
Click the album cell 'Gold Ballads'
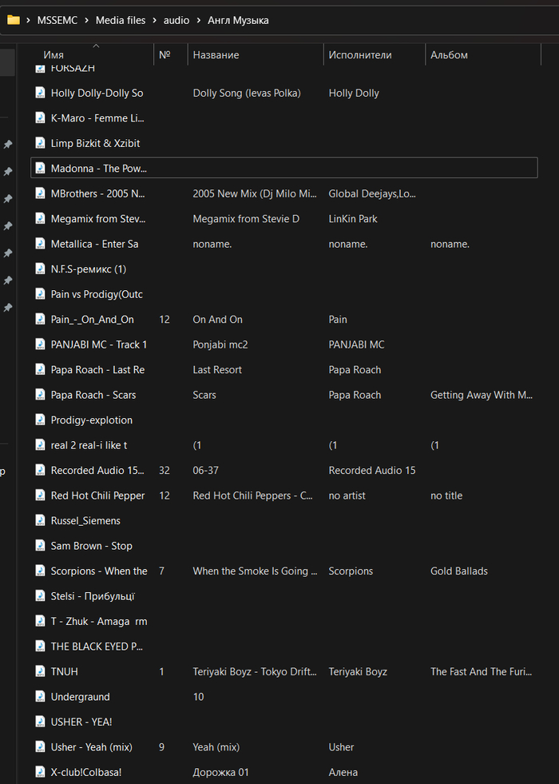[459, 571]
